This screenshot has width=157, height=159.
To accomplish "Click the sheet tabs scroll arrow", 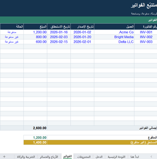I will pyautogui.click(x=151, y=157).
